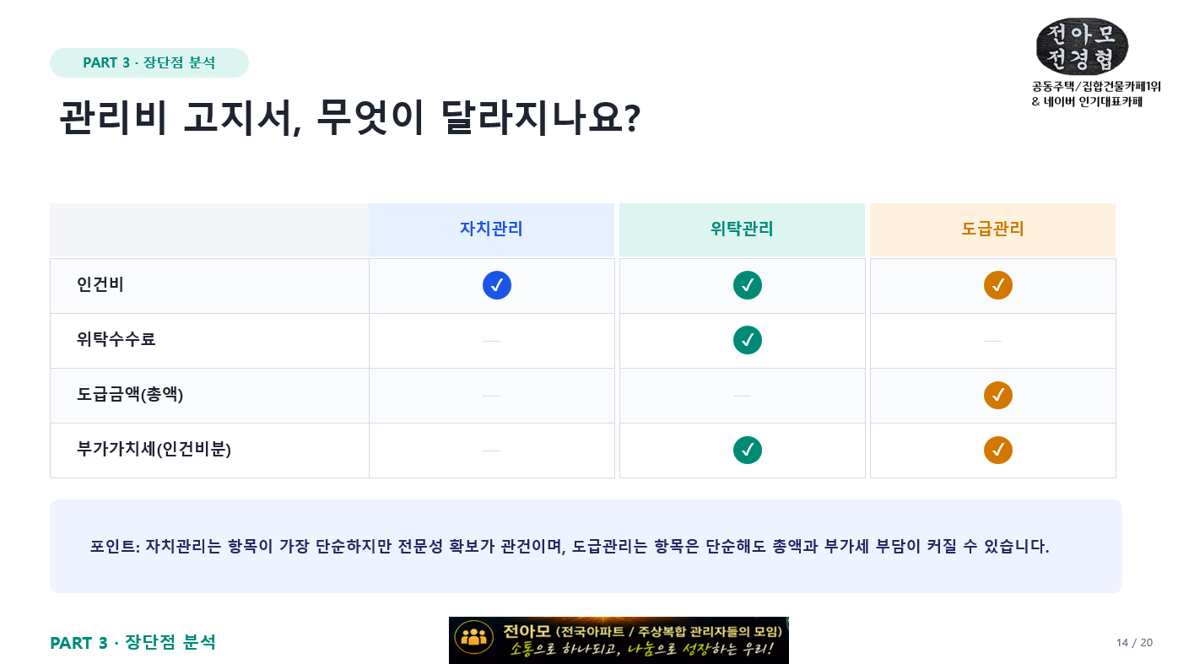
Task: Click green checkmark in 부가가치세(인건비분) row
Action: (748, 450)
